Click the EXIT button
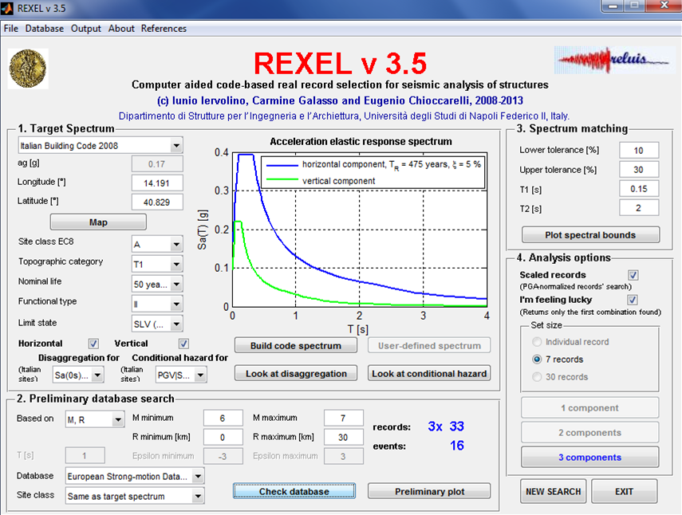Image resolution: width=682 pixels, height=515 pixels. [x=624, y=492]
